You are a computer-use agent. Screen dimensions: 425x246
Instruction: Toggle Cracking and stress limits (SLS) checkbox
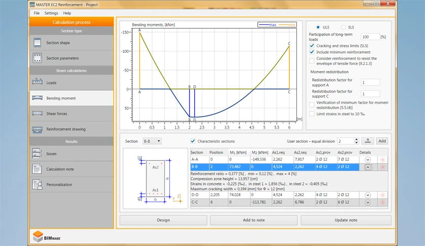pos(312,46)
